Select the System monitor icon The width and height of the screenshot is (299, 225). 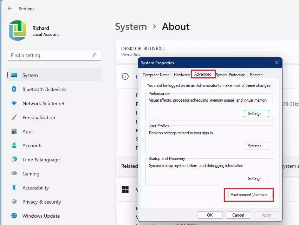(x=14, y=75)
